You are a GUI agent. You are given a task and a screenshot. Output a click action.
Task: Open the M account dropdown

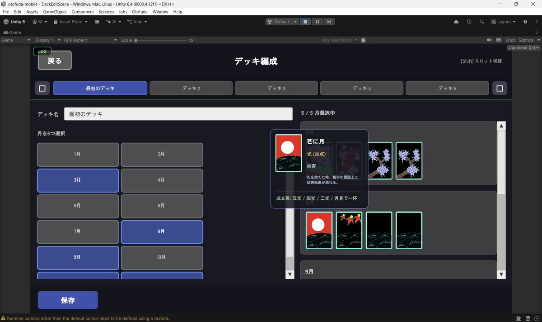(40, 22)
